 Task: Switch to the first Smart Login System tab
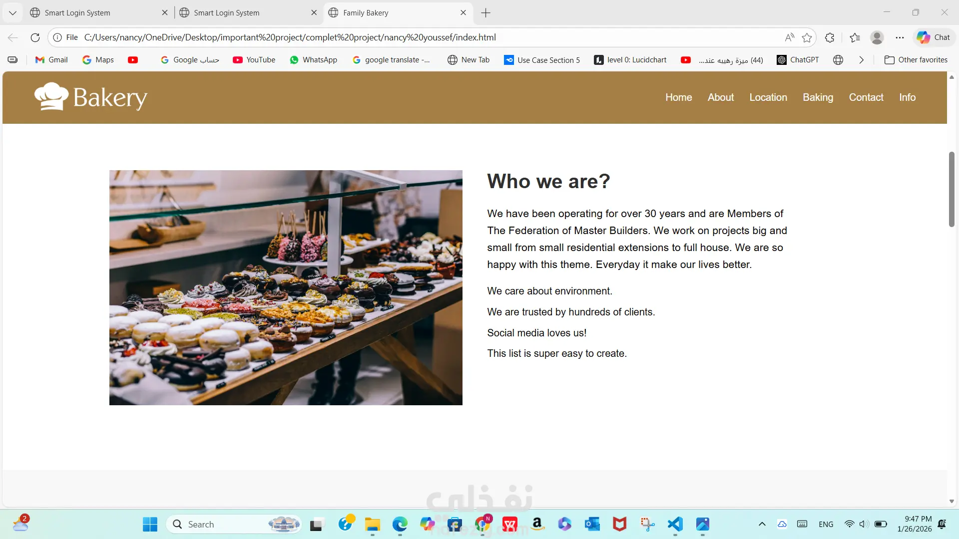point(77,13)
